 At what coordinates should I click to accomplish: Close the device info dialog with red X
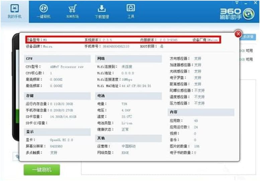click(238, 34)
